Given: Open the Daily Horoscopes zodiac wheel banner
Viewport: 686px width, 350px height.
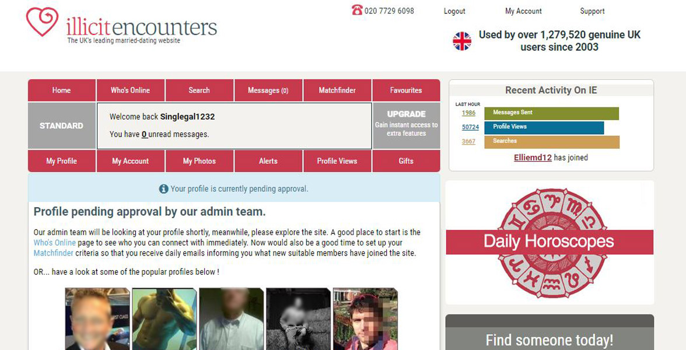Looking at the screenshot, I should tap(549, 243).
